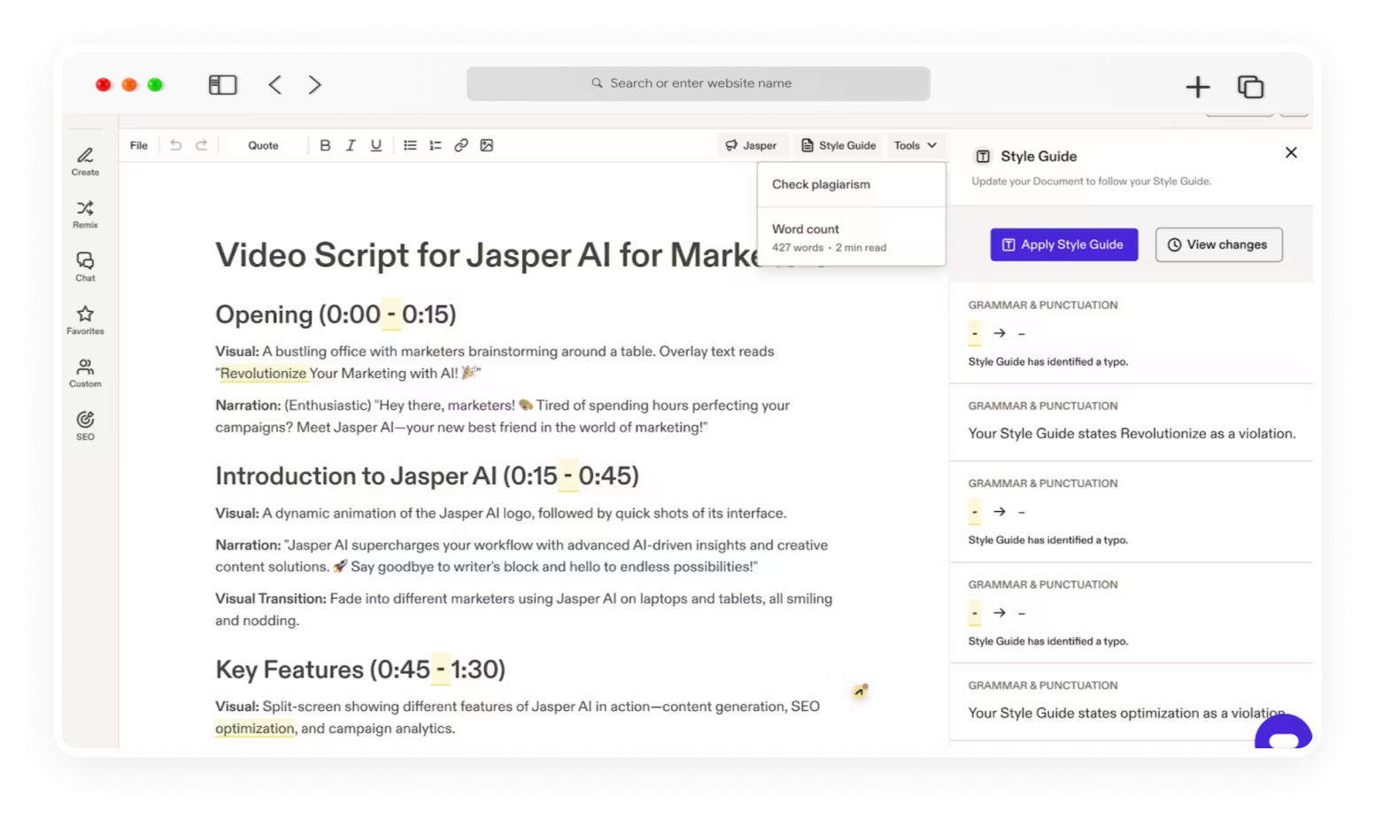Open Favorites star icon in sidebar
This screenshot has height=820, width=1375.
[85, 320]
